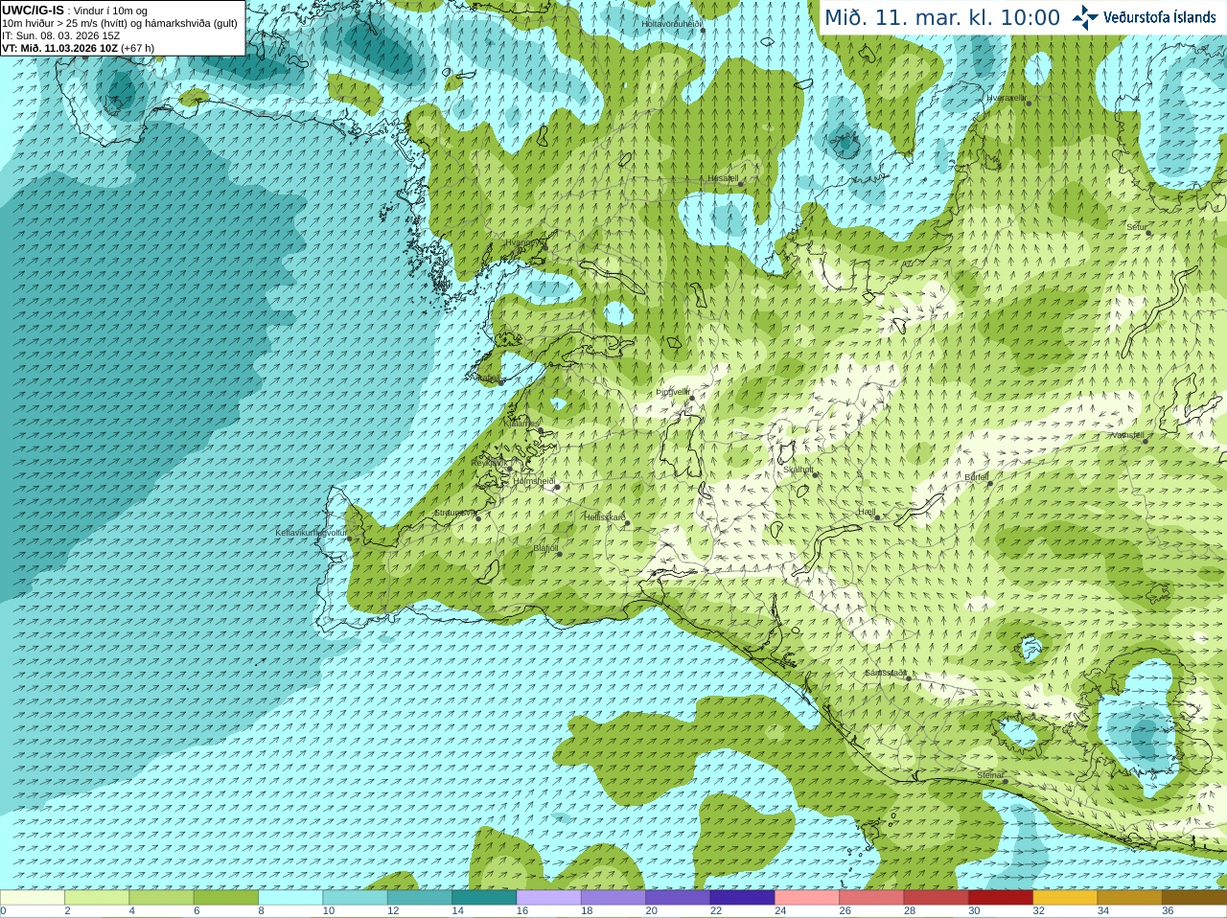
Task: Pick the light green 2–4 legend swatch
Action: click(x=97, y=898)
